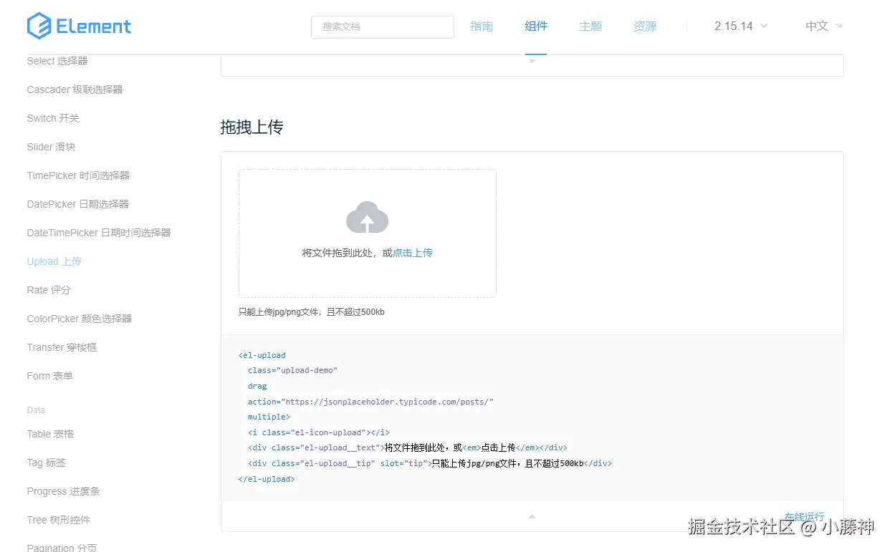
Task: Go to Form 表单 in sidebar
Action: [x=50, y=376]
